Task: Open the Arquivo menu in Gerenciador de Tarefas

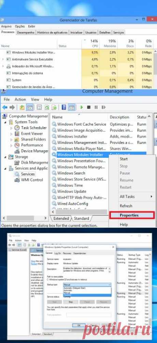Action: [x=6, y=26]
